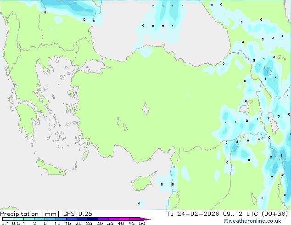The image size is (291, 225).
Task: Click the '10' legend scale label
Action: tap(57, 223)
